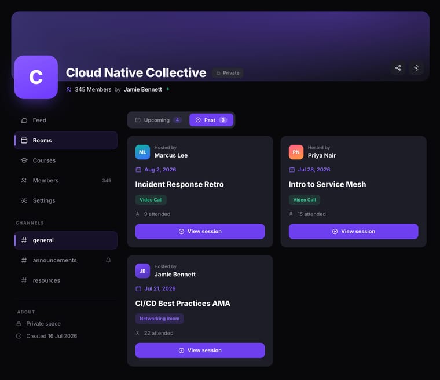
Task: Toggle the bell notification on announcements channel
Action: (108, 260)
